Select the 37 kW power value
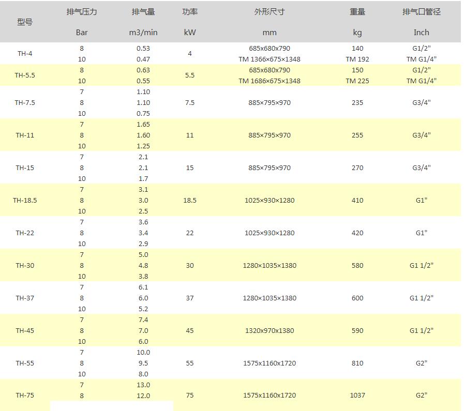Image resolution: width=465 pixels, height=411 pixels. (190, 298)
